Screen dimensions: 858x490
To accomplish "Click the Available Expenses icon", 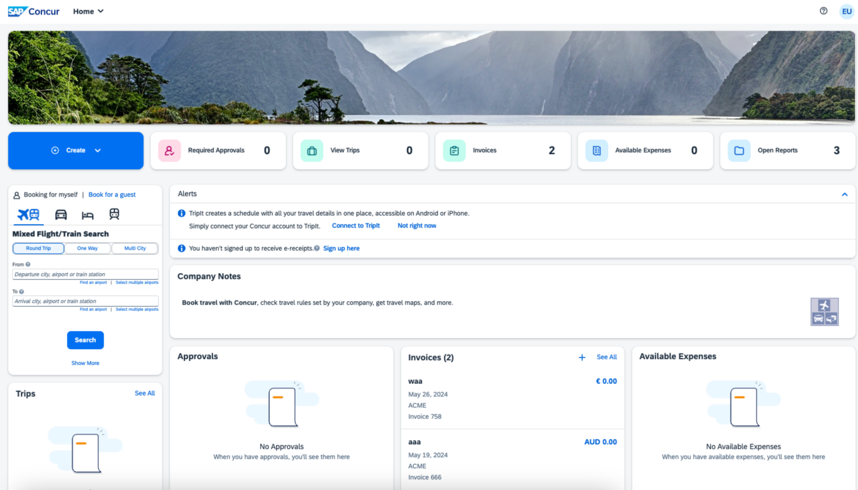I will click(597, 150).
